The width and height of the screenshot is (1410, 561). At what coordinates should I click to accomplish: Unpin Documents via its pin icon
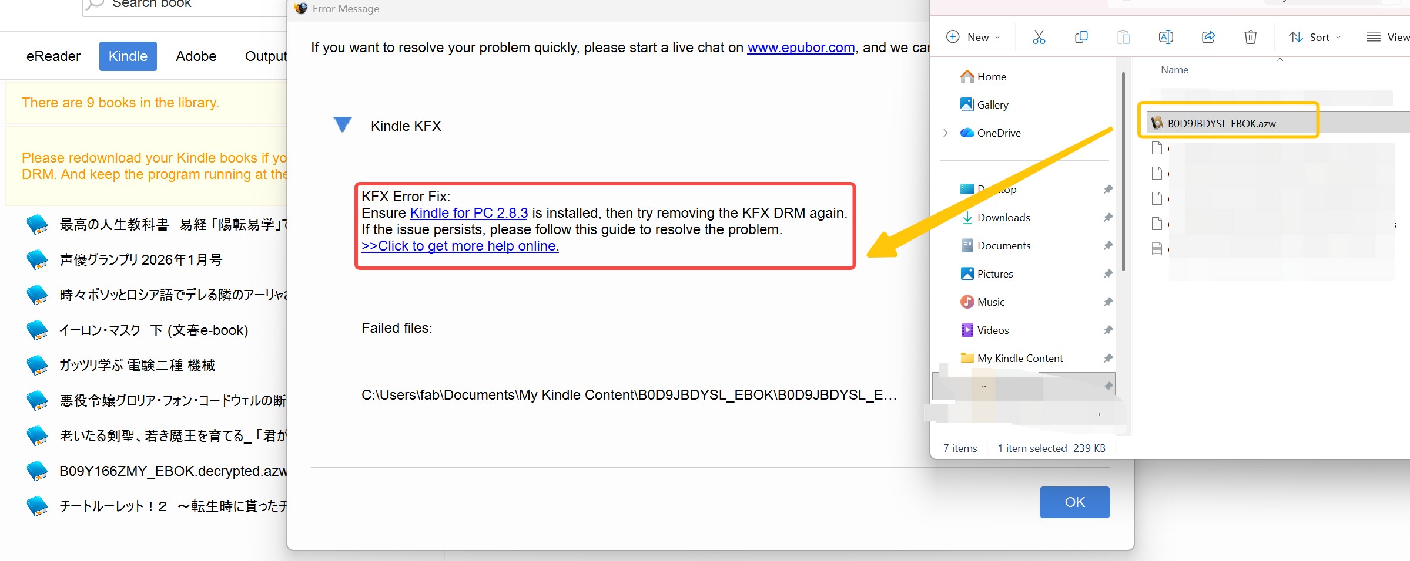coord(1108,245)
